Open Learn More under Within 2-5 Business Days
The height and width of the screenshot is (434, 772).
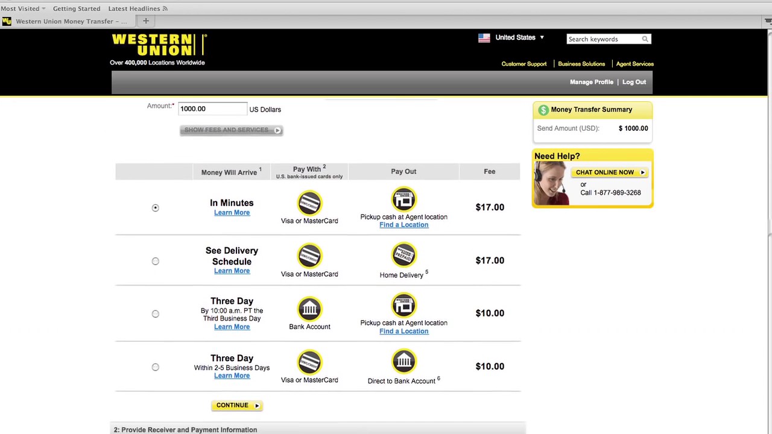pyautogui.click(x=232, y=376)
